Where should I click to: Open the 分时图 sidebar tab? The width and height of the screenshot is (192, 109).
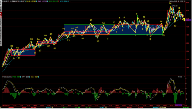pyautogui.click(x=1, y=9)
